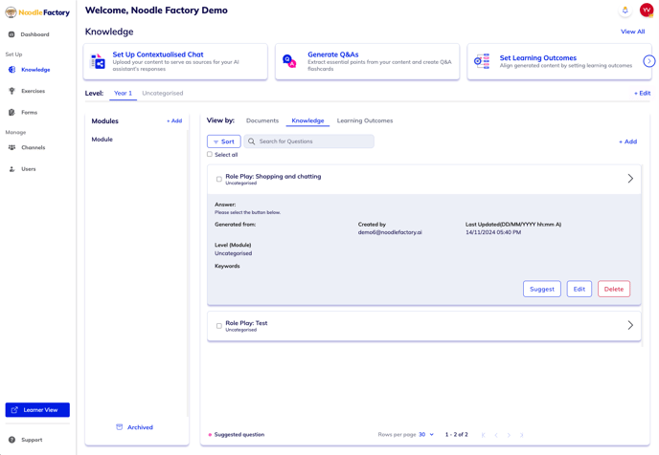Click the Knowledge sidebar icon
This screenshot has height=455, width=659.
11,70
